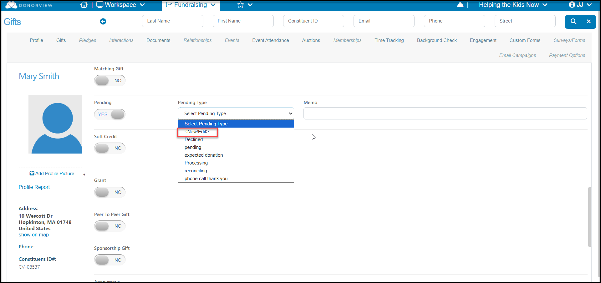The height and width of the screenshot is (283, 601).
Task: Open the Interactions tab
Action: pos(121,40)
